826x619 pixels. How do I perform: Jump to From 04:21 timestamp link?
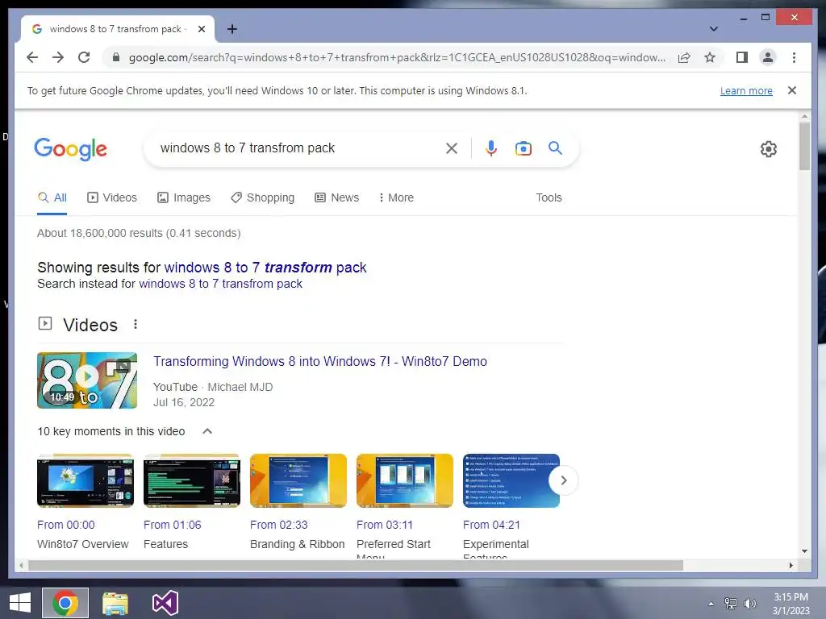pyautogui.click(x=491, y=525)
